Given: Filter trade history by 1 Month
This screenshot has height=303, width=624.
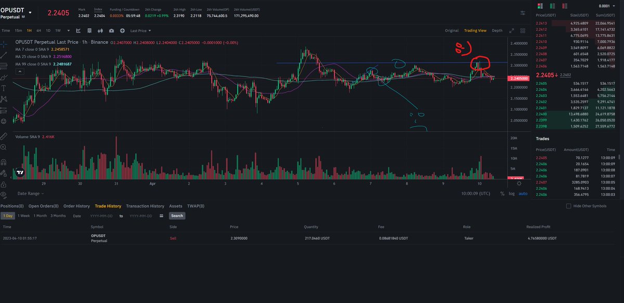Looking at the screenshot, I should (40, 216).
